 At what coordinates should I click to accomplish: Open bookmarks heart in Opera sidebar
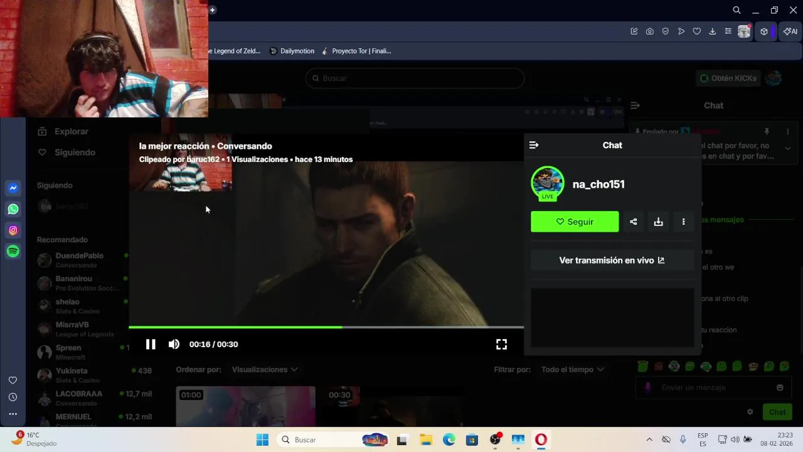click(x=13, y=380)
